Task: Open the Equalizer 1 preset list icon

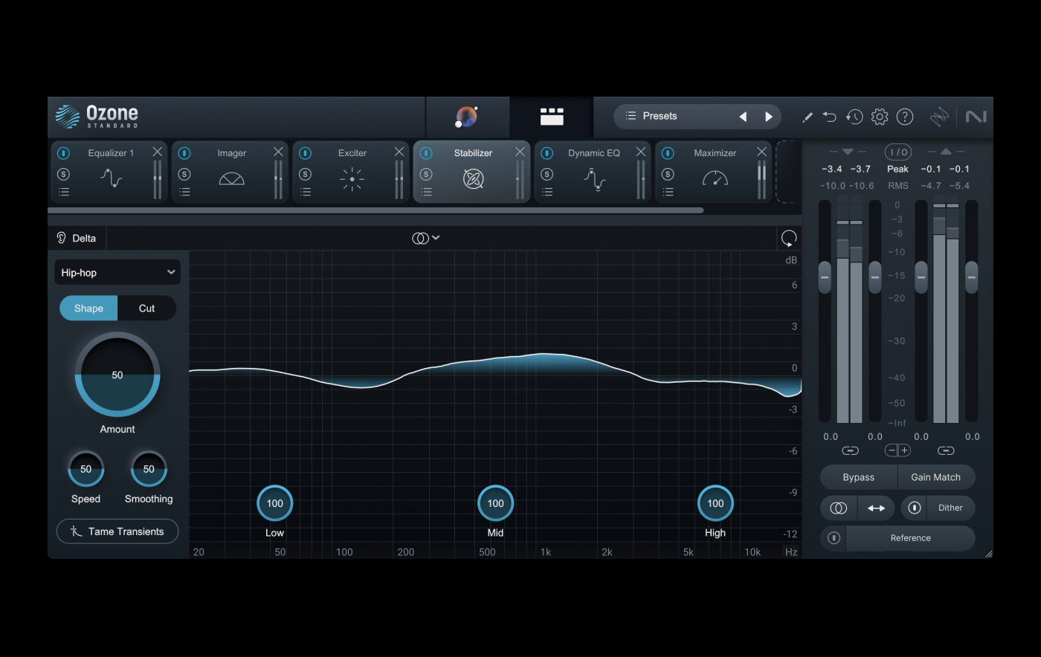Action: 64,192
